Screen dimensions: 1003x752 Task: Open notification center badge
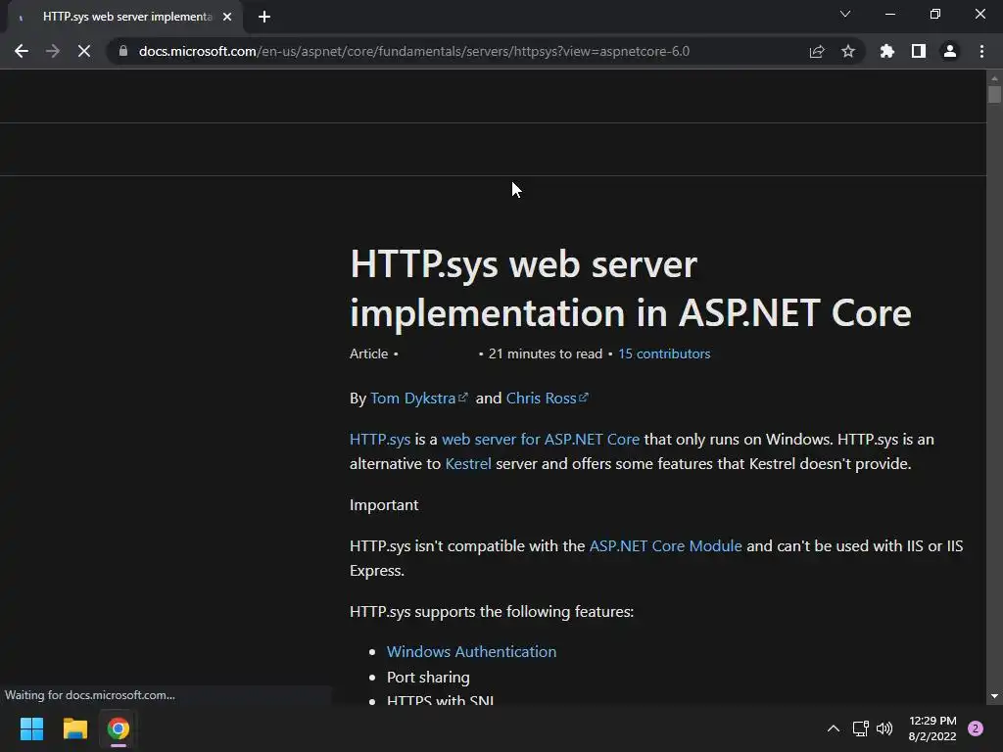[x=976, y=728]
